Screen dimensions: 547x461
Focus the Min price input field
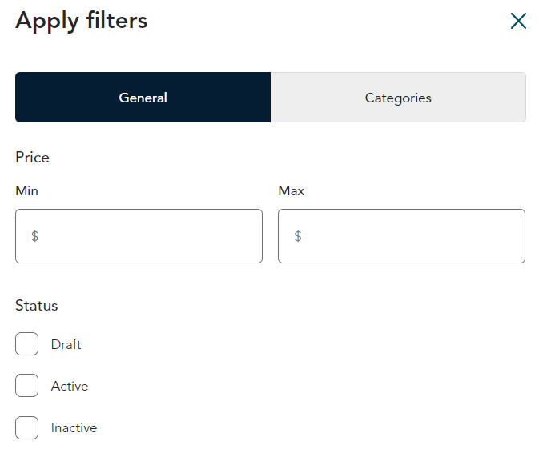[139, 236]
